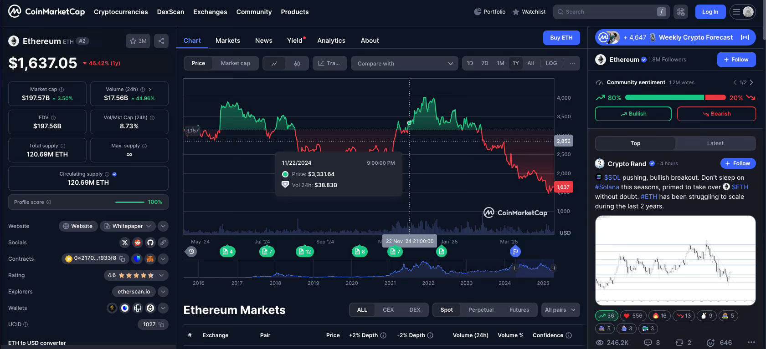766x349 pixels.
Task: Expand the Website row chevron
Action: (163, 226)
